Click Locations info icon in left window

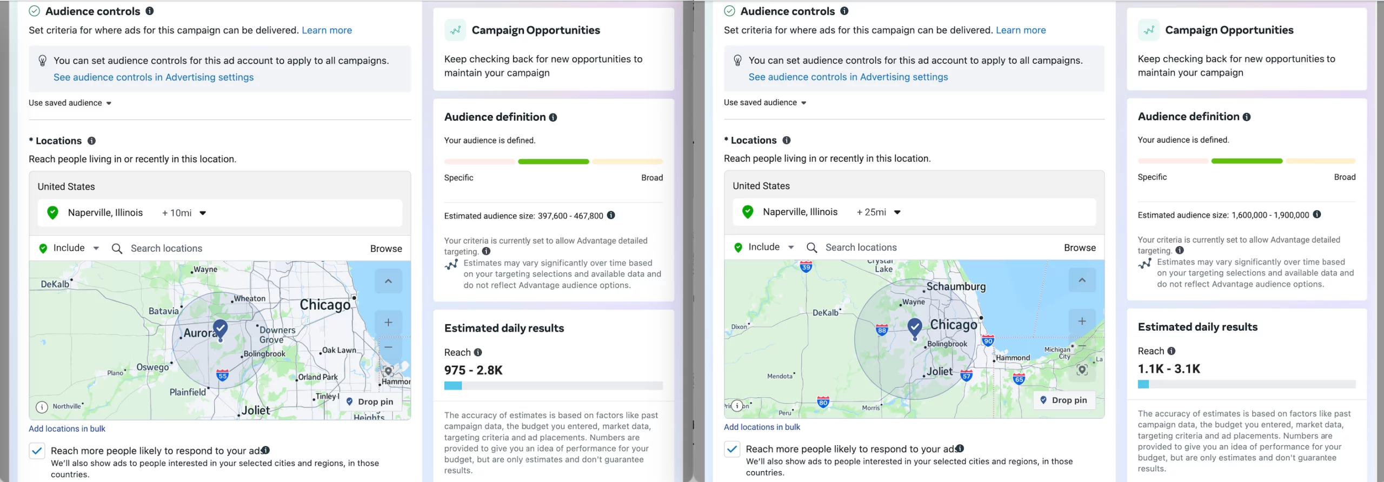92,140
